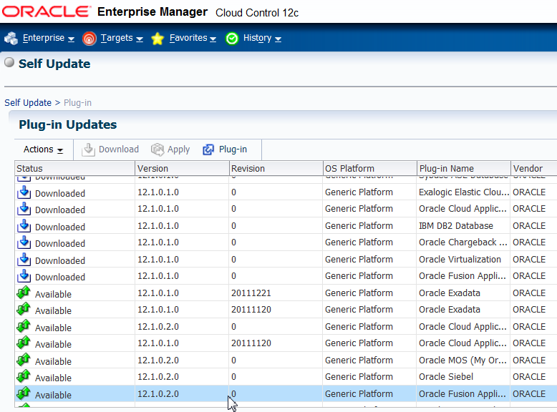Select the Oracle MOS (My Or... plug-in name

pyautogui.click(x=462, y=360)
